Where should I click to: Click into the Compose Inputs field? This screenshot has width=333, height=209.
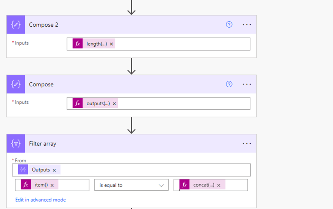(x=158, y=103)
